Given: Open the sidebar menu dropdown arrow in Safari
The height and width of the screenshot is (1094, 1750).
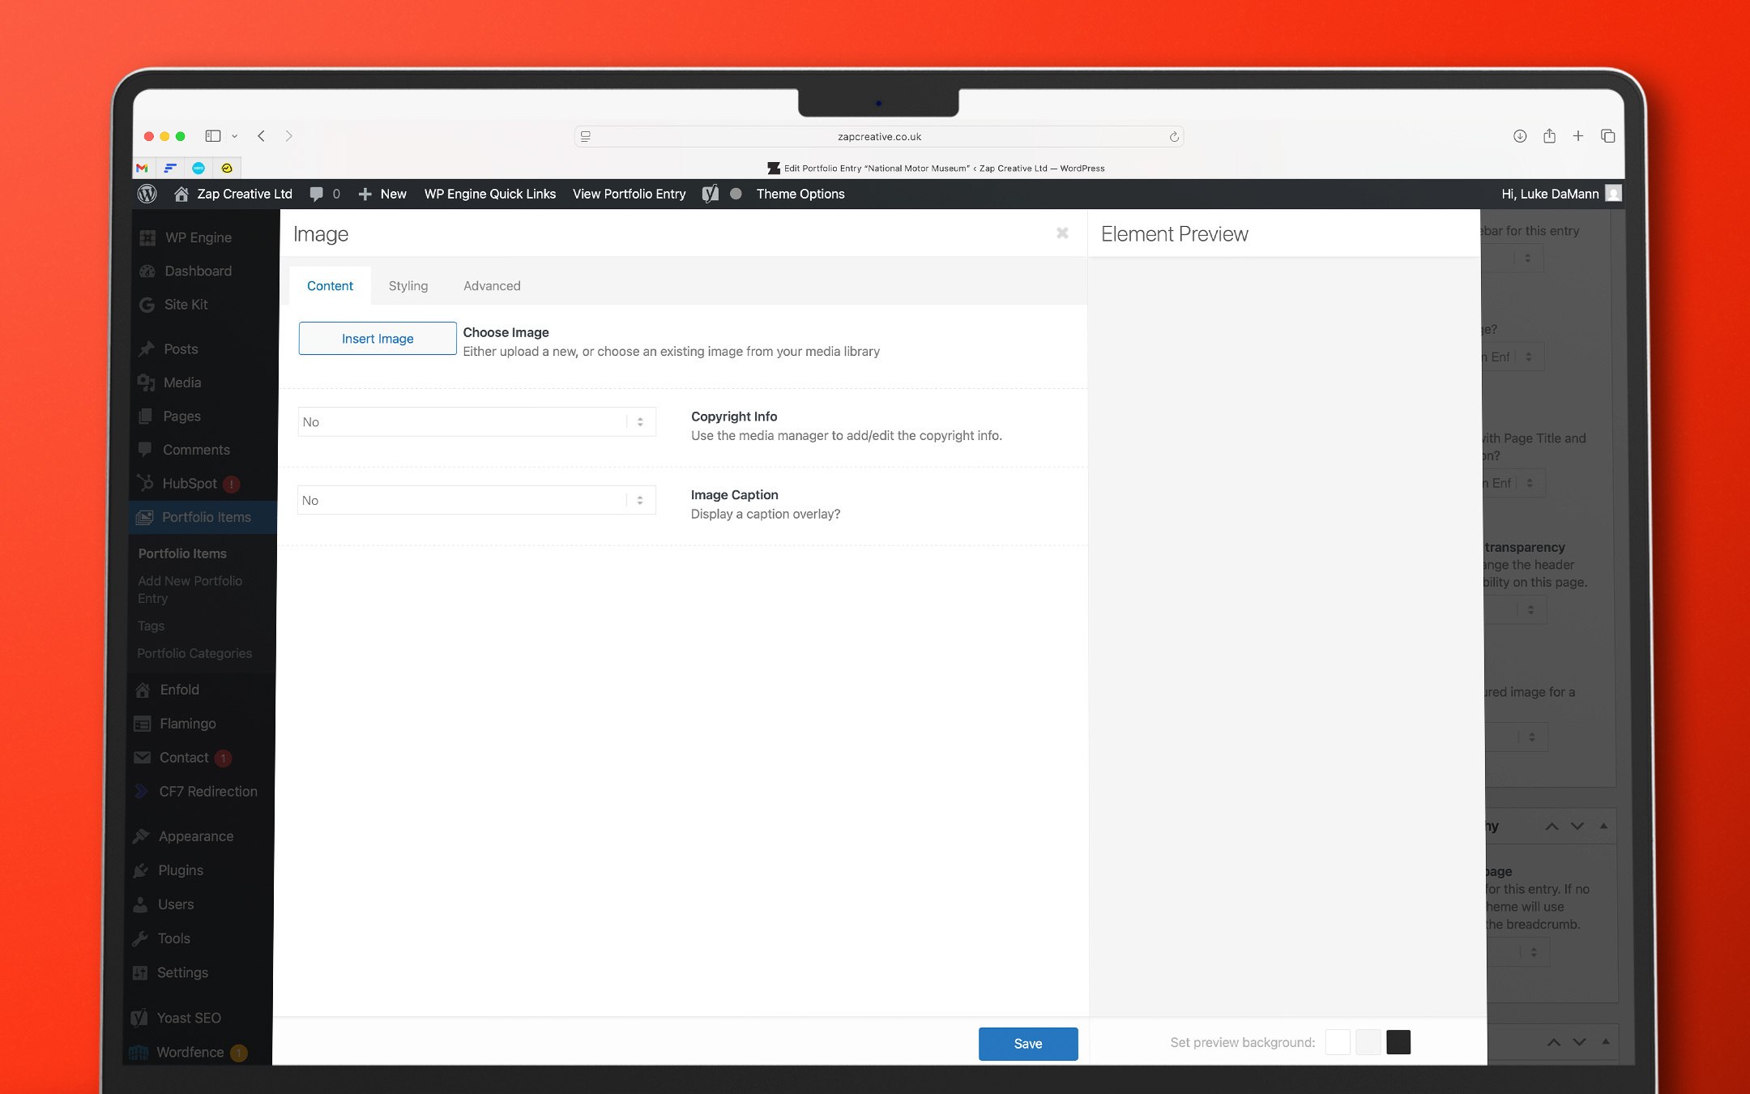Looking at the screenshot, I should 235,136.
